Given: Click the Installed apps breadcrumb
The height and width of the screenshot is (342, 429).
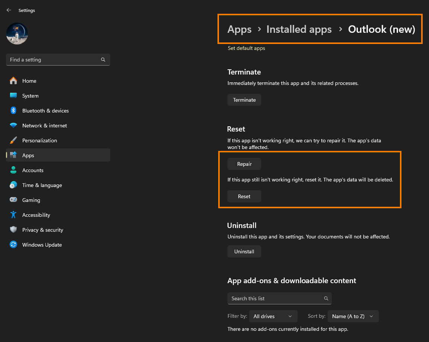Looking at the screenshot, I should click(x=299, y=29).
